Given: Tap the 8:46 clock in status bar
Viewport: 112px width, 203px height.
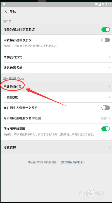Looking at the screenshot, I should point(108,4).
